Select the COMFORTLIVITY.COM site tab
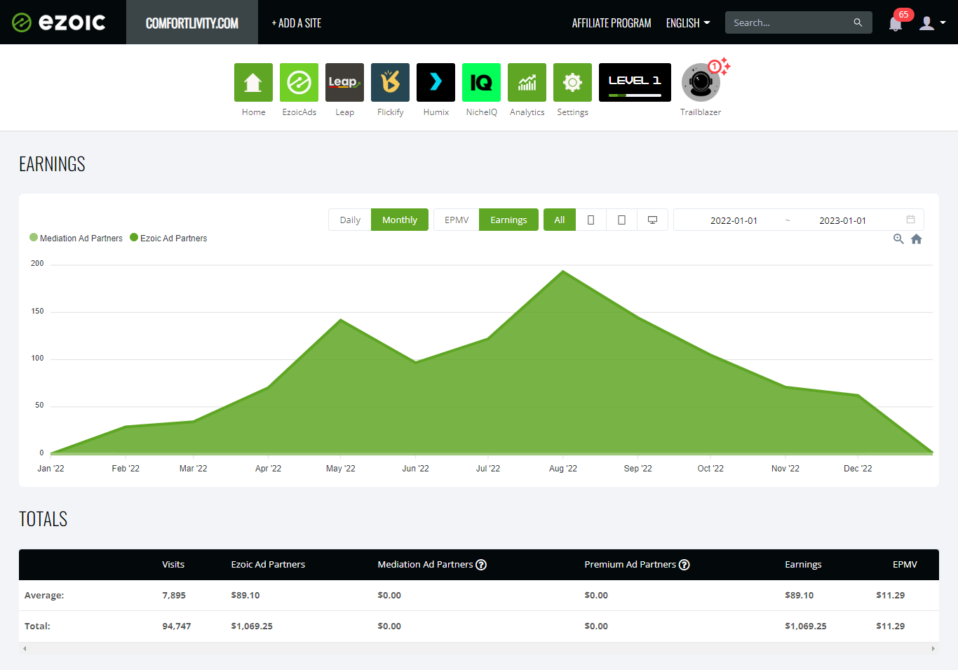This screenshot has width=958, height=670. (x=192, y=22)
